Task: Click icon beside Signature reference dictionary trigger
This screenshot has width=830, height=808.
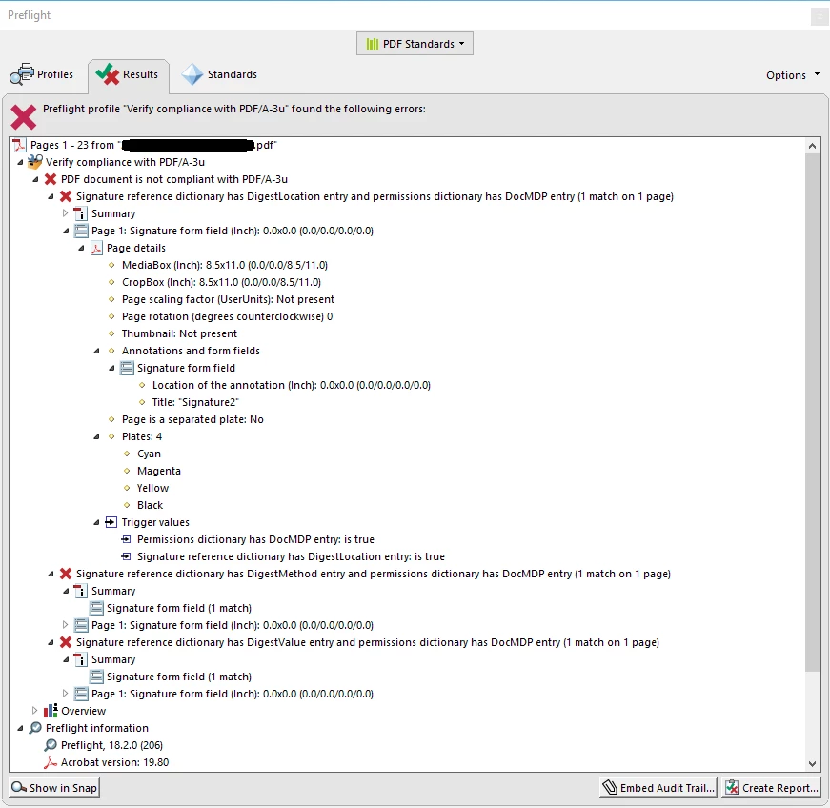Action: coord(126,556)
